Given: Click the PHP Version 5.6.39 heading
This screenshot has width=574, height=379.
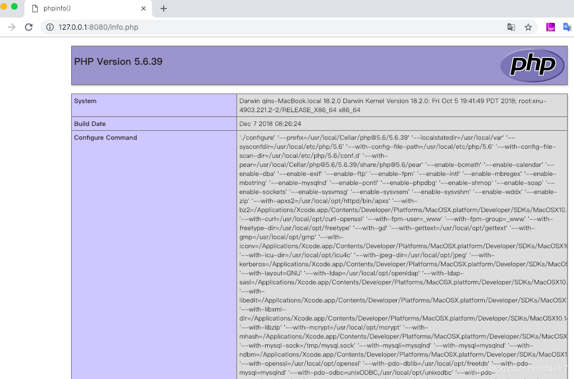Looking at the screenshot, I should pyautogui.click(x=118, y=62).
